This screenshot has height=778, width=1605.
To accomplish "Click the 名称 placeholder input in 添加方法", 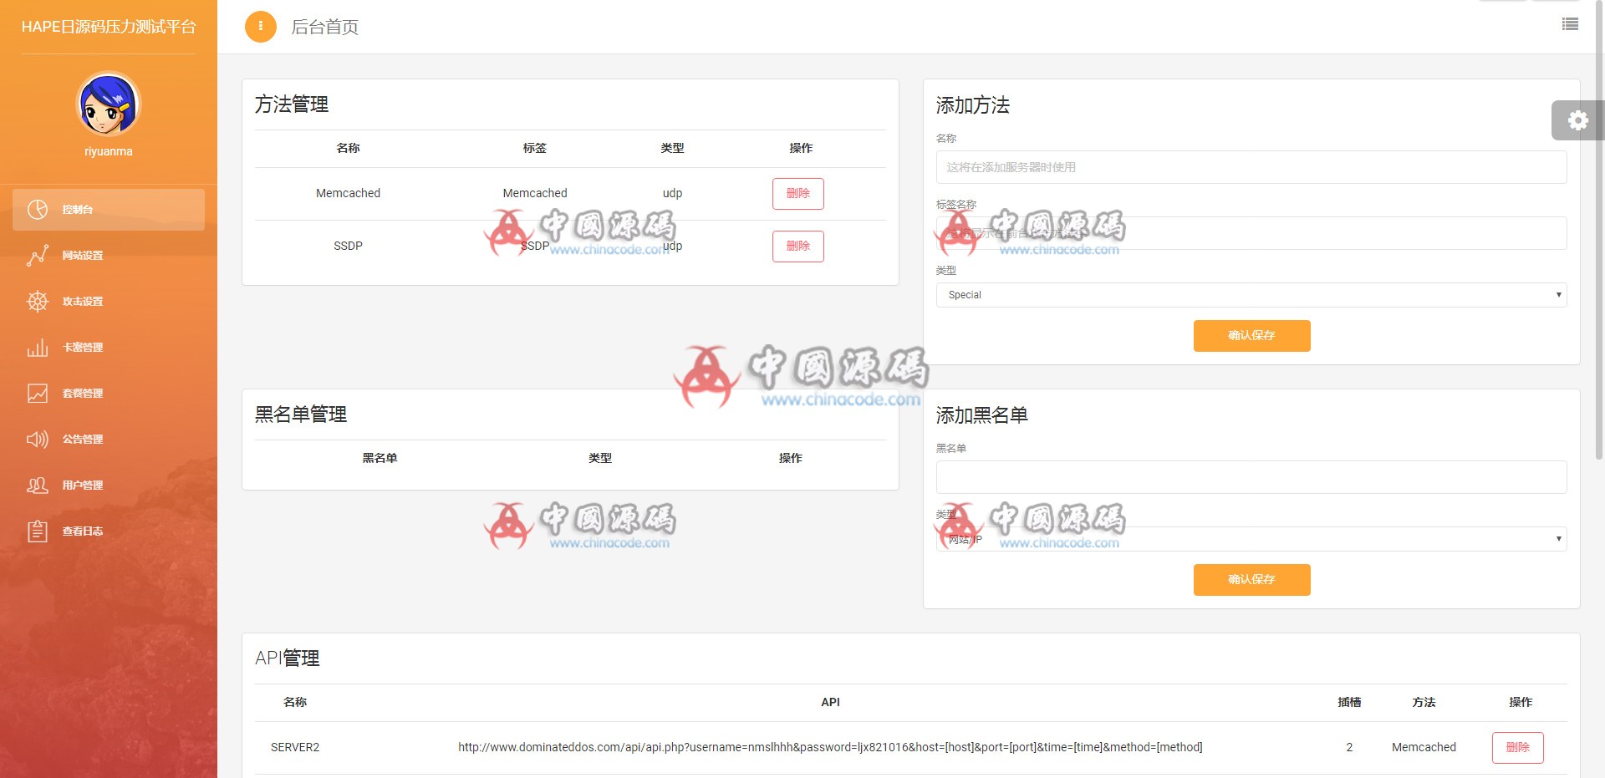I will (1251, 167).
